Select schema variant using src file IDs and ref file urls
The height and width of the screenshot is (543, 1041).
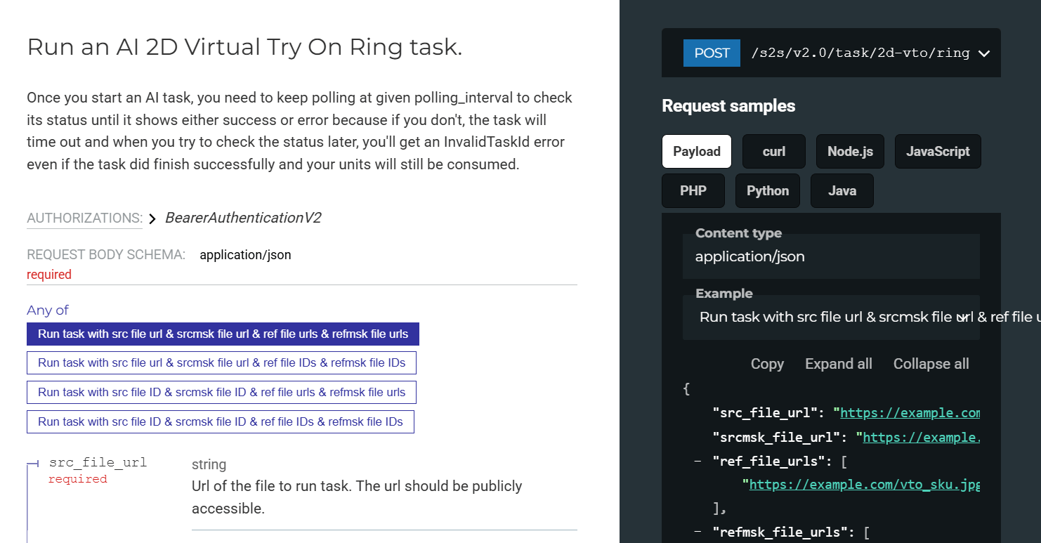(x=221, y=392)
